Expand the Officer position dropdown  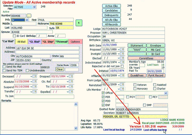coord(166,93)
